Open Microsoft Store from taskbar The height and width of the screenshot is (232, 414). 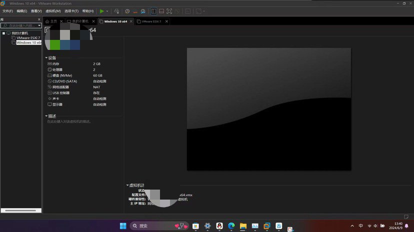click(x=195, y=226)
